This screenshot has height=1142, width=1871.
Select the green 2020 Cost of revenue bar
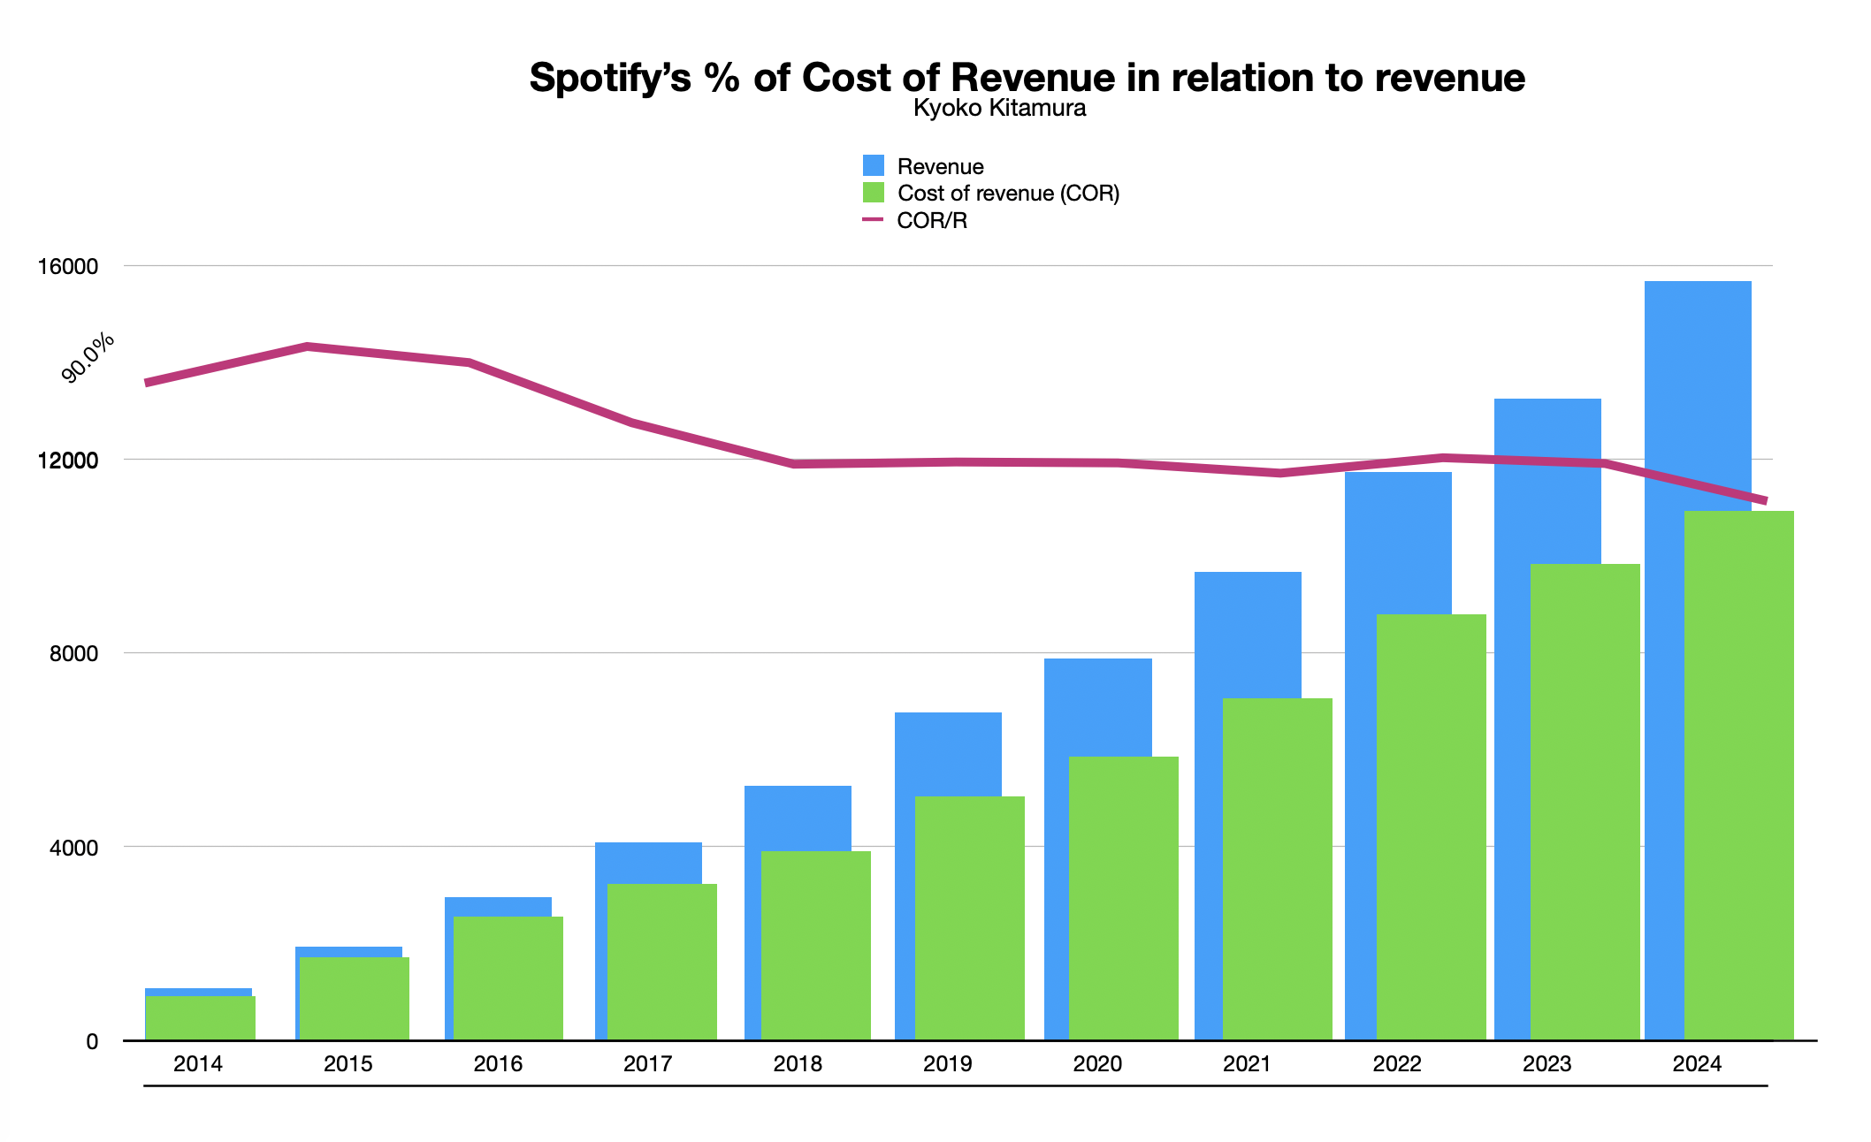(1124, 898)
